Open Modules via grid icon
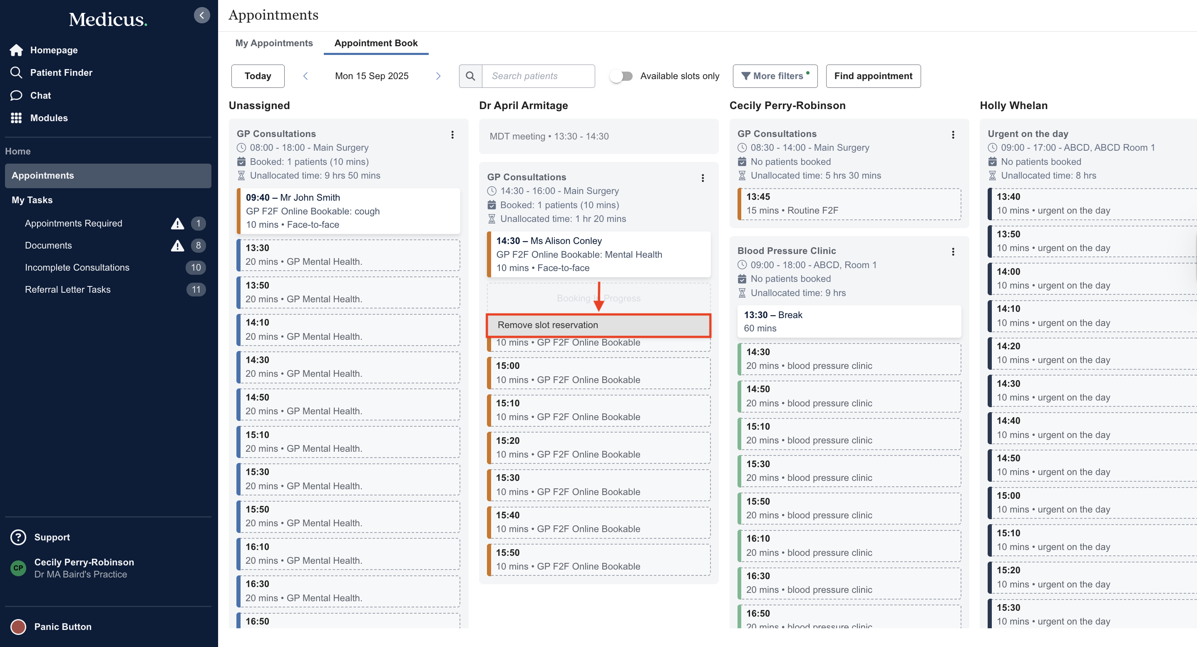 click(x=16, y=118)
